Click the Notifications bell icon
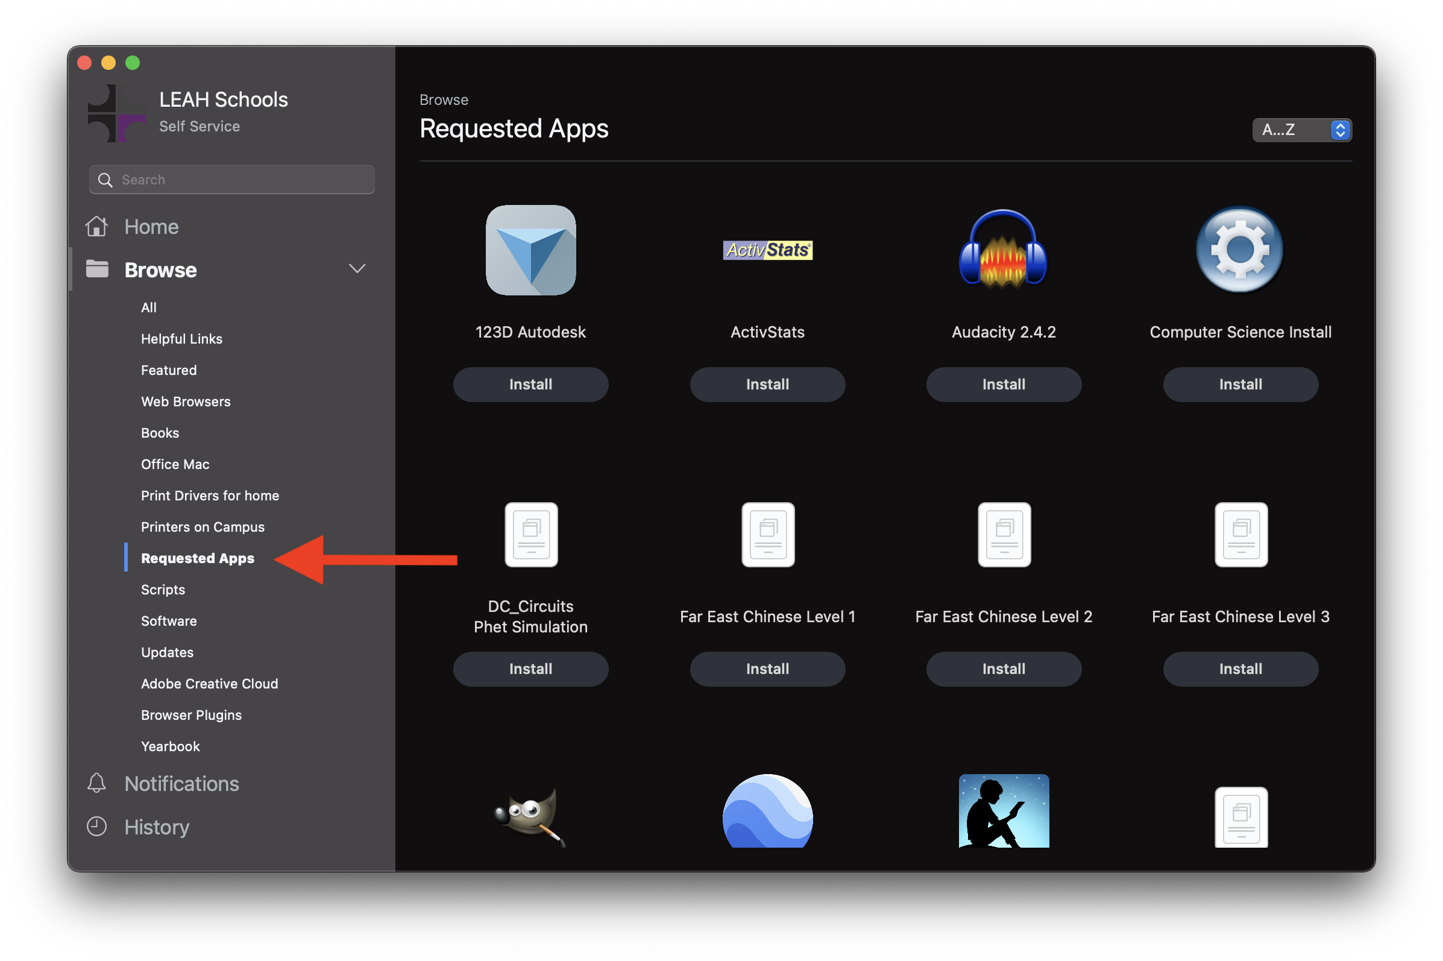 tap(96, 783)
